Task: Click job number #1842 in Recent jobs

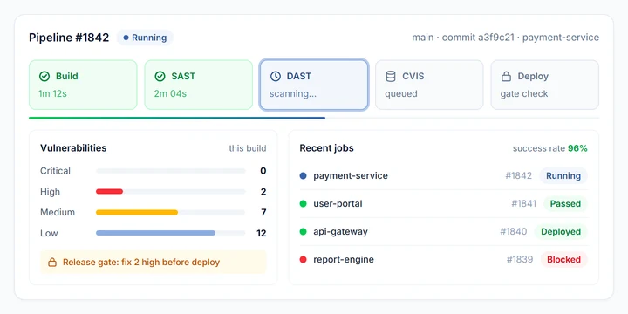Action: tap(519, 176)
